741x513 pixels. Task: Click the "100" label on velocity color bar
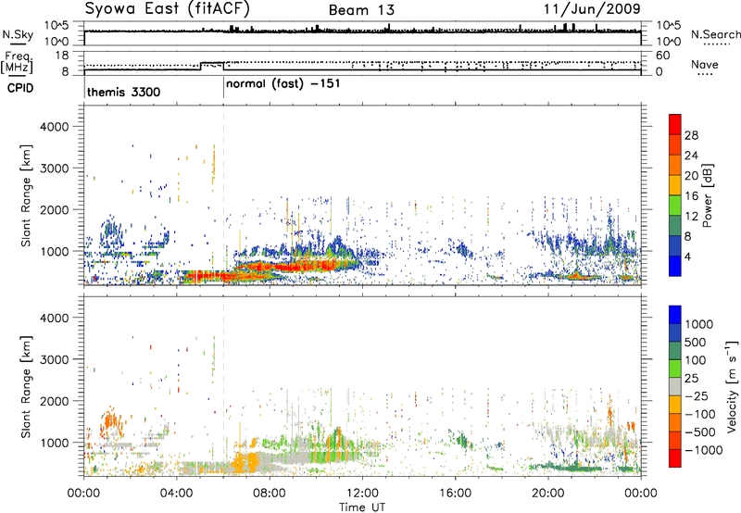coord(696,360)
